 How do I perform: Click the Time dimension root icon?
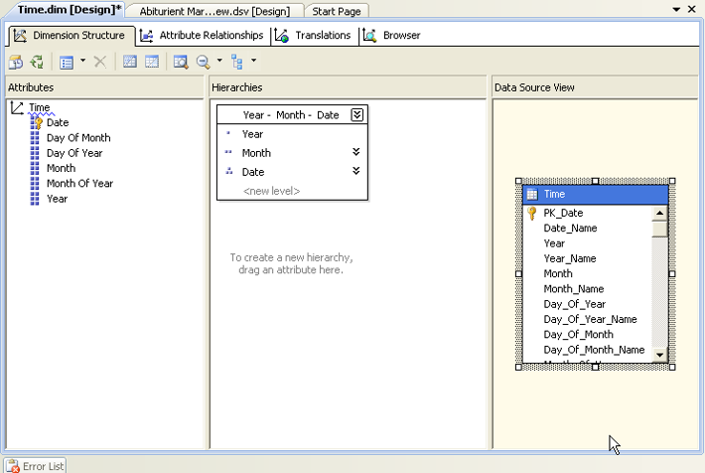point(17,107)
